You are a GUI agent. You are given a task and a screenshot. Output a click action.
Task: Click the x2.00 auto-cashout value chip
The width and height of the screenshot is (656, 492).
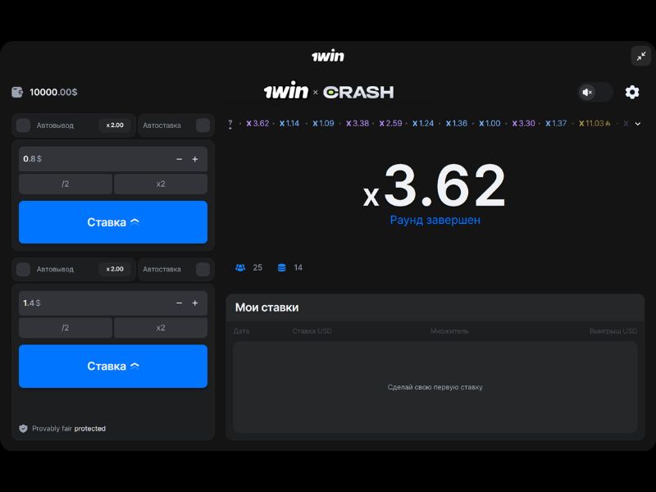point(113,125)
